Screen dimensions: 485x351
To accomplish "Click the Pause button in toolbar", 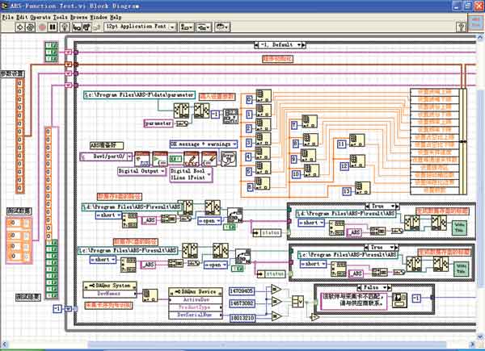I will pos(52,27).
